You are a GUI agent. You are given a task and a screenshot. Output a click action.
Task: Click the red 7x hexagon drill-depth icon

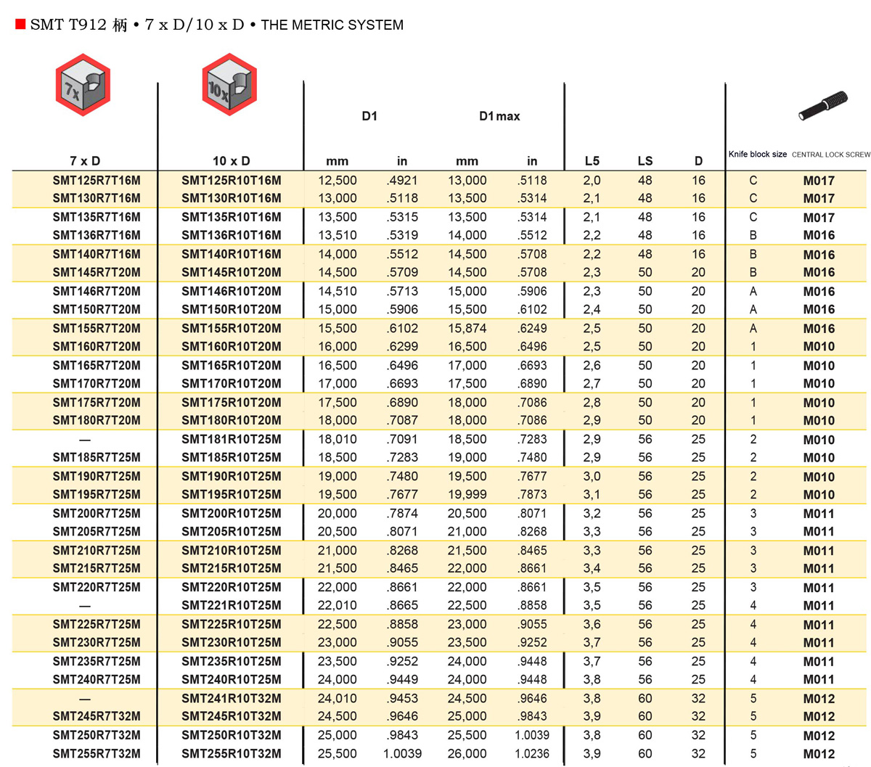coord(83,85)
